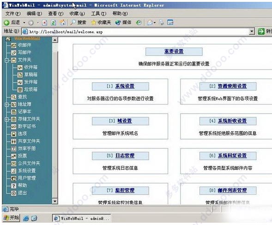Click the browser Refresh toolbar icon
The image size is (272, 225).
54,23
